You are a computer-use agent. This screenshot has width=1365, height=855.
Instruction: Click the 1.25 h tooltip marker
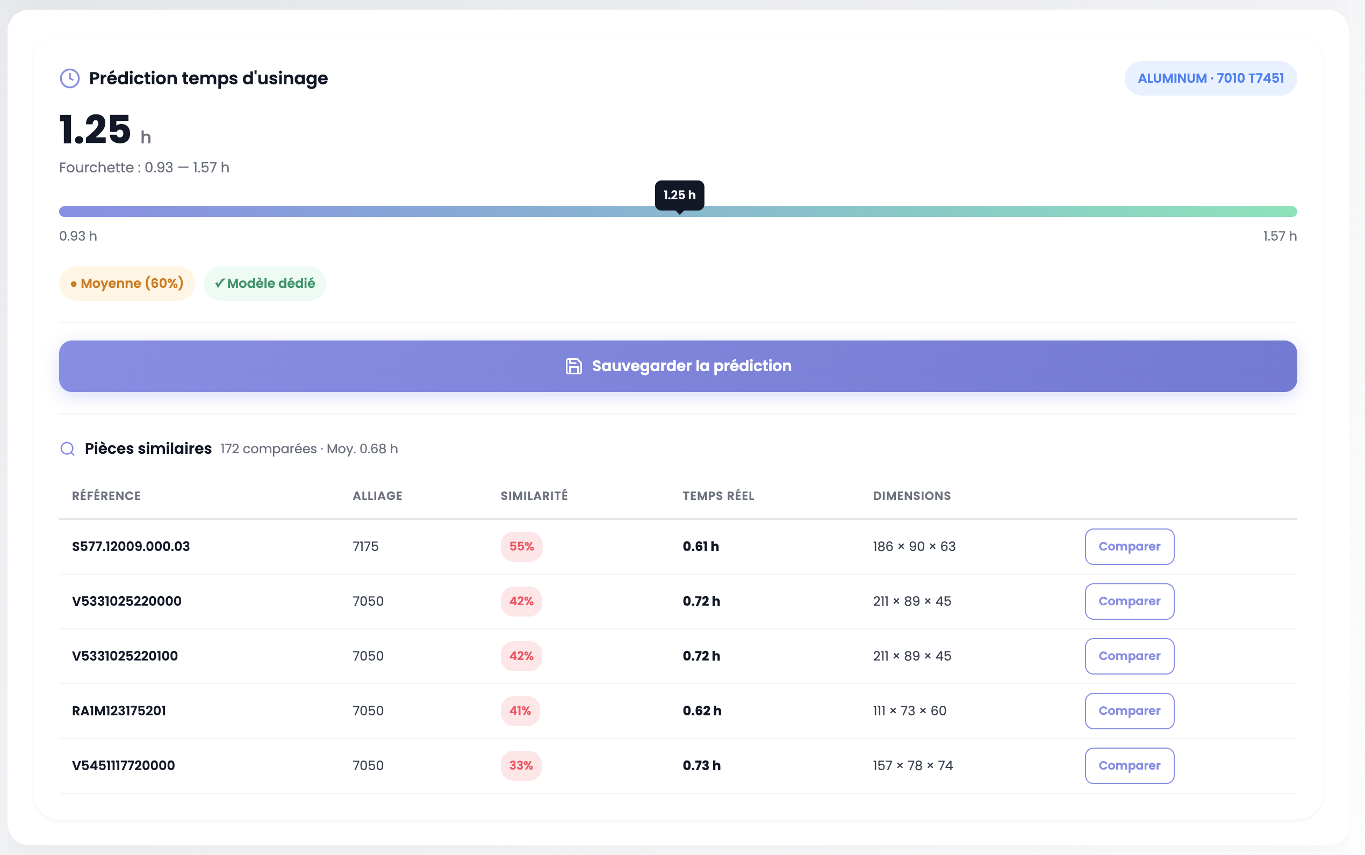tap(679, 195)
